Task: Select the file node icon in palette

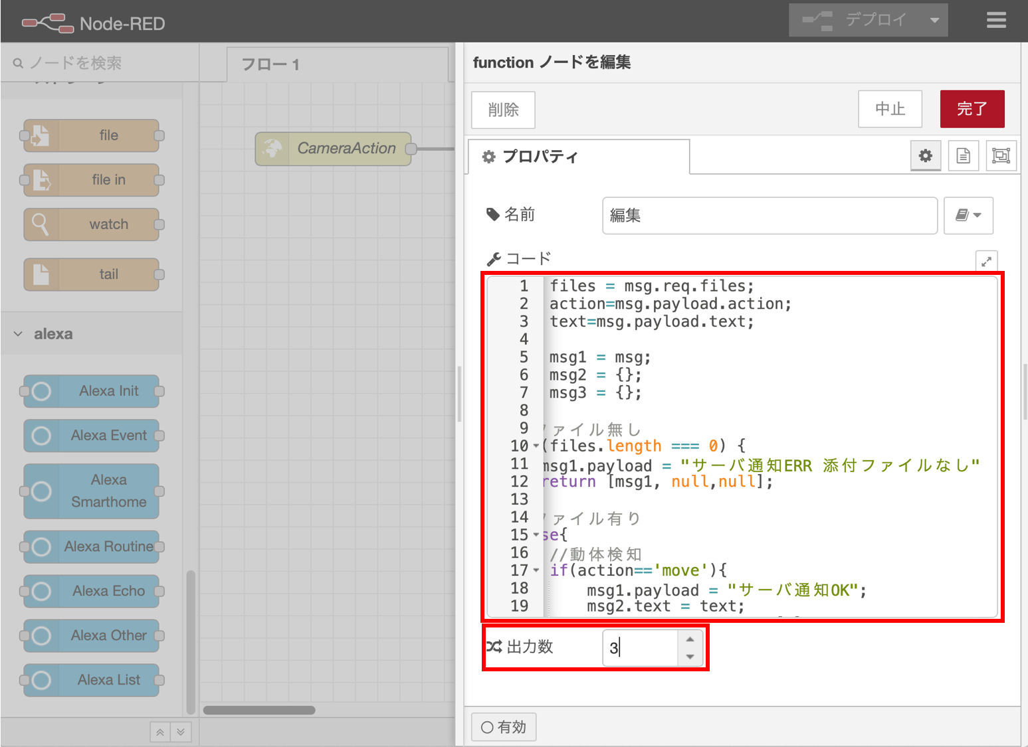Action: click(x=41, y=135)
